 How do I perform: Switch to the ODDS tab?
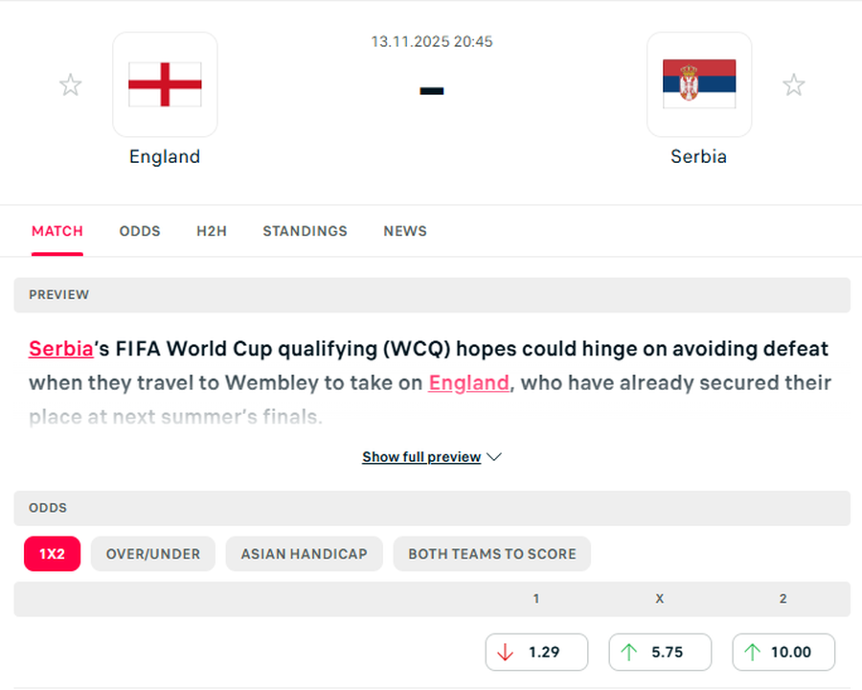140,231
